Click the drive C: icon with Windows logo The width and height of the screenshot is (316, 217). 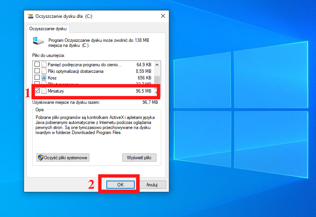tap(38, 41)
